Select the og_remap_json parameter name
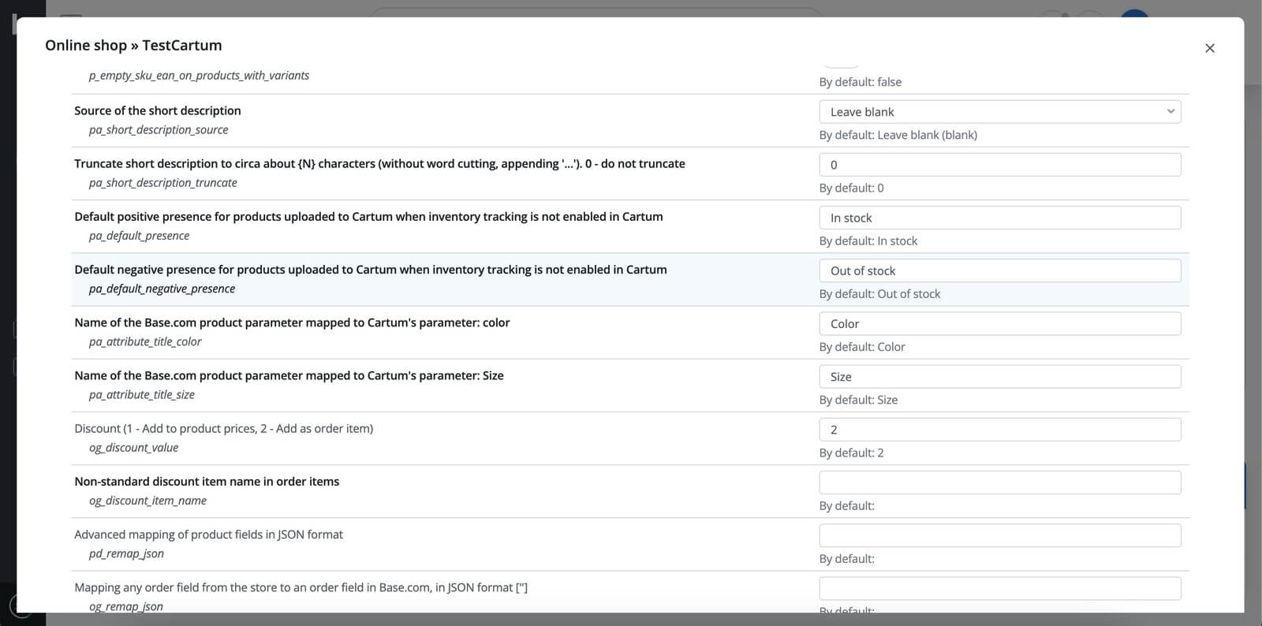1262x626 pixels. [x=126, y=606]
